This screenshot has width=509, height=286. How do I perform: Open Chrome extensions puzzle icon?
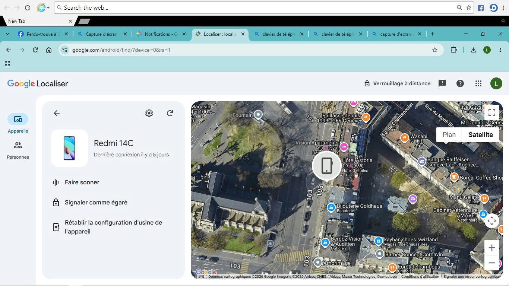453,50
